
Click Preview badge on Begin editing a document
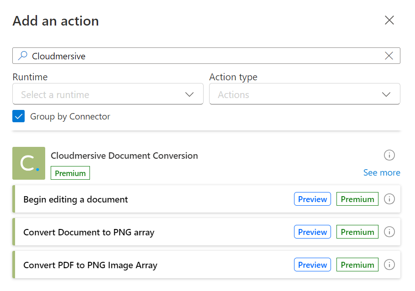coord(312,199)
